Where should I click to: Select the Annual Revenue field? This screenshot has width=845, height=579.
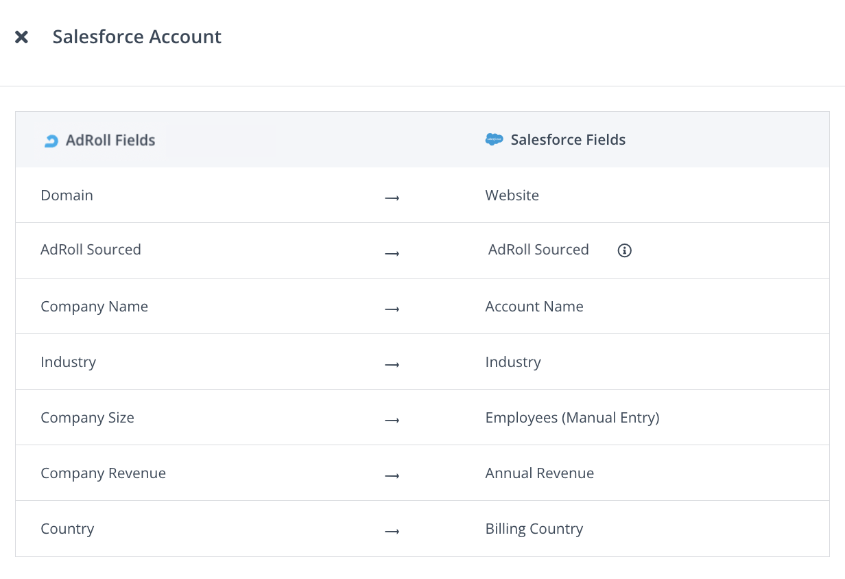click(x=539, y=473)
